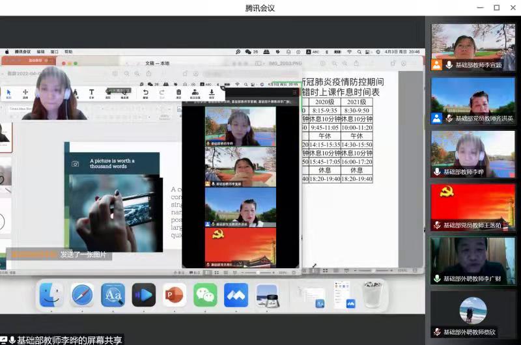Open the 编辑 menu

click(x=40, y=52)
